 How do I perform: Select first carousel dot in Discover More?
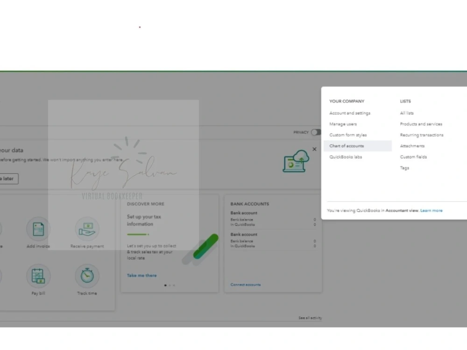pos(165,285)
